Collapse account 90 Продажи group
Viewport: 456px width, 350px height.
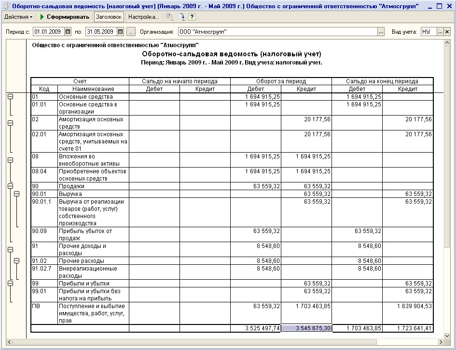pyautogui.click(x=10, y=186)
